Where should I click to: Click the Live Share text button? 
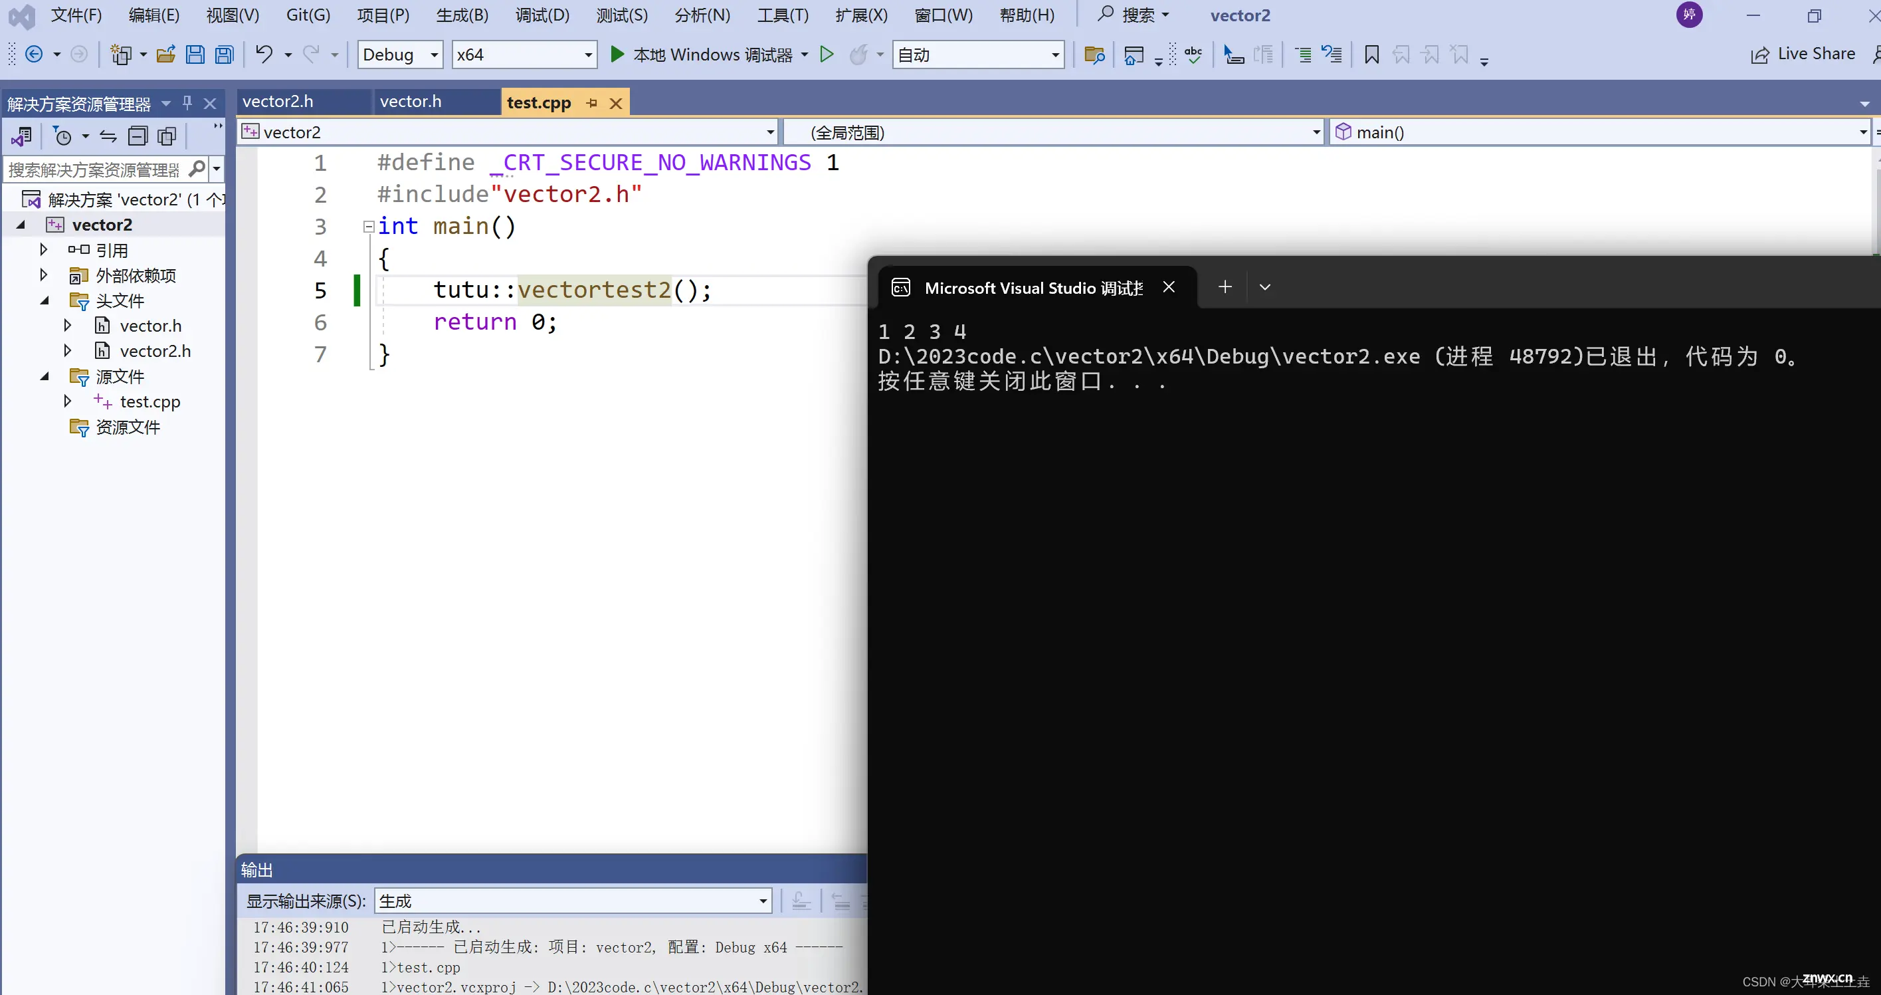1816,54
